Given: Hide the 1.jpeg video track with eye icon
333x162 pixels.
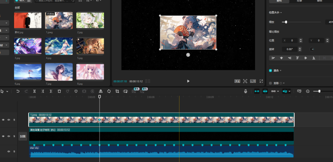Looking at the screenshot, I should coord(3,120).
